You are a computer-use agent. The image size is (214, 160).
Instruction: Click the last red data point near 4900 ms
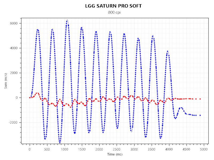pyautogui.click(x=200, y=99)
